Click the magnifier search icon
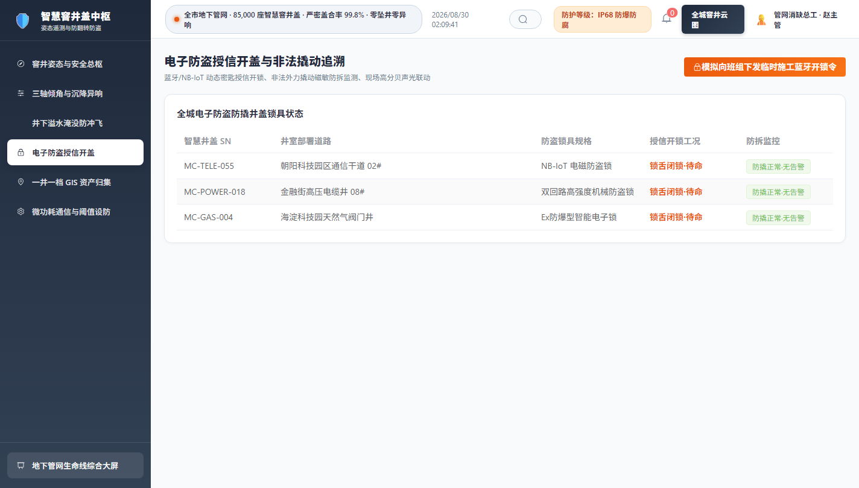 523,19
